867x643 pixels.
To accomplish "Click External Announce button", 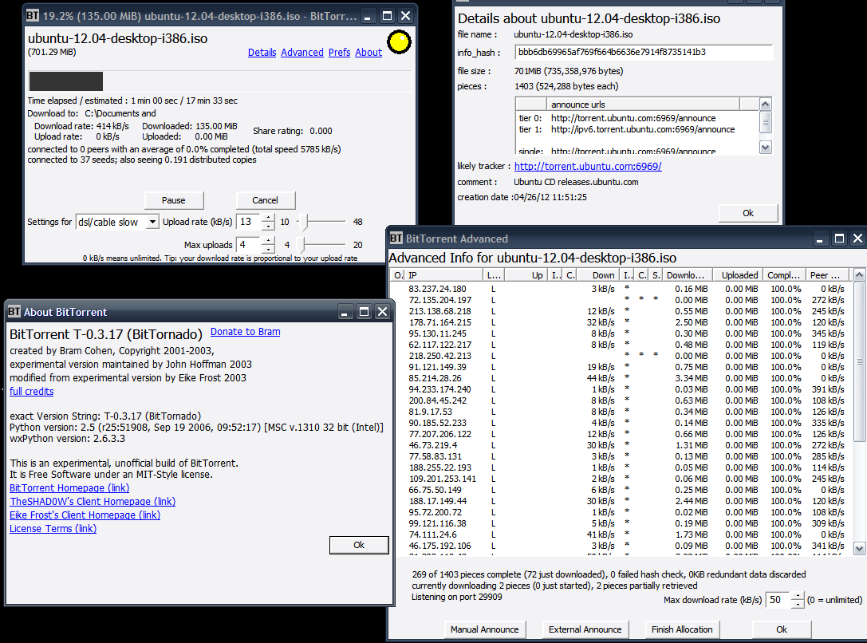I will pos(585,629).
